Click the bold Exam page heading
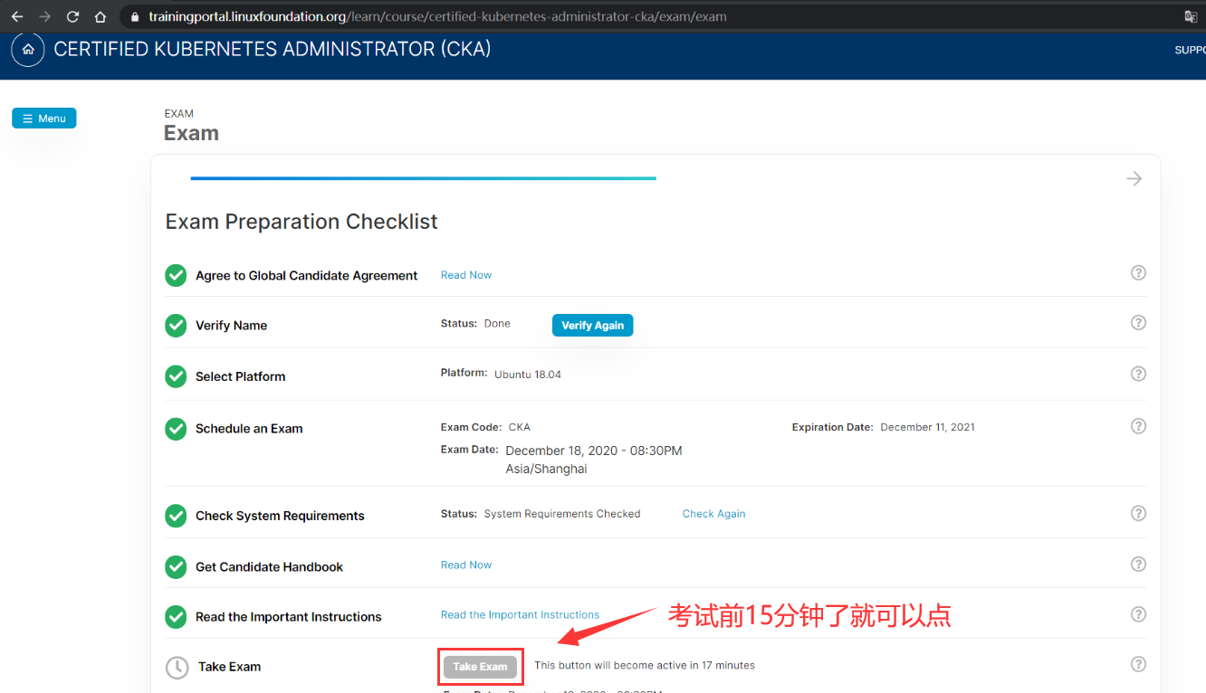 (x=191, y=133)
